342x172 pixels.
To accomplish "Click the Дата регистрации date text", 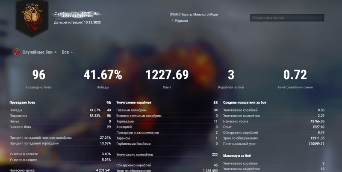I will (x=77, y=22).
